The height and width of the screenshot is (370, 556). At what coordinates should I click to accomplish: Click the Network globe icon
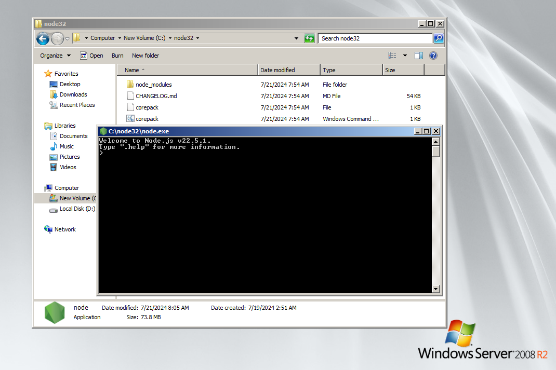(48, 229)
